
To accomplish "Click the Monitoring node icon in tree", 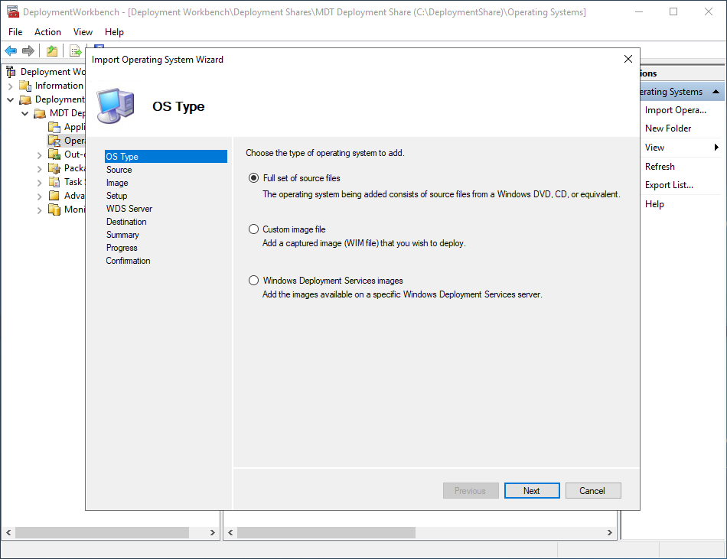I will (54, 210).
